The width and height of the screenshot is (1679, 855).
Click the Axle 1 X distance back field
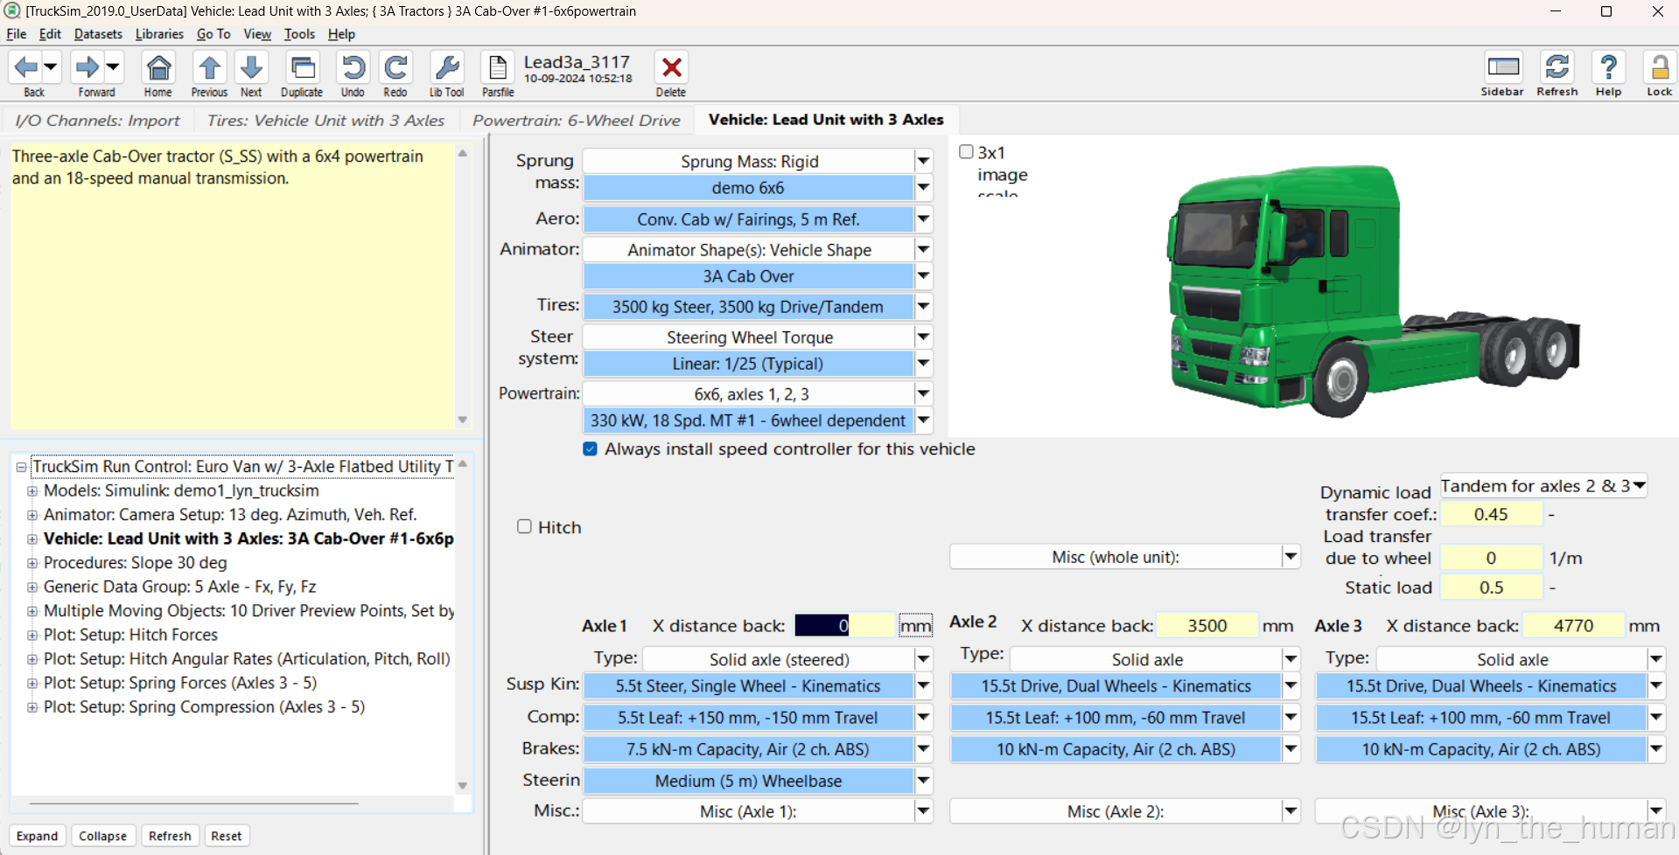[x=844, y=626]
